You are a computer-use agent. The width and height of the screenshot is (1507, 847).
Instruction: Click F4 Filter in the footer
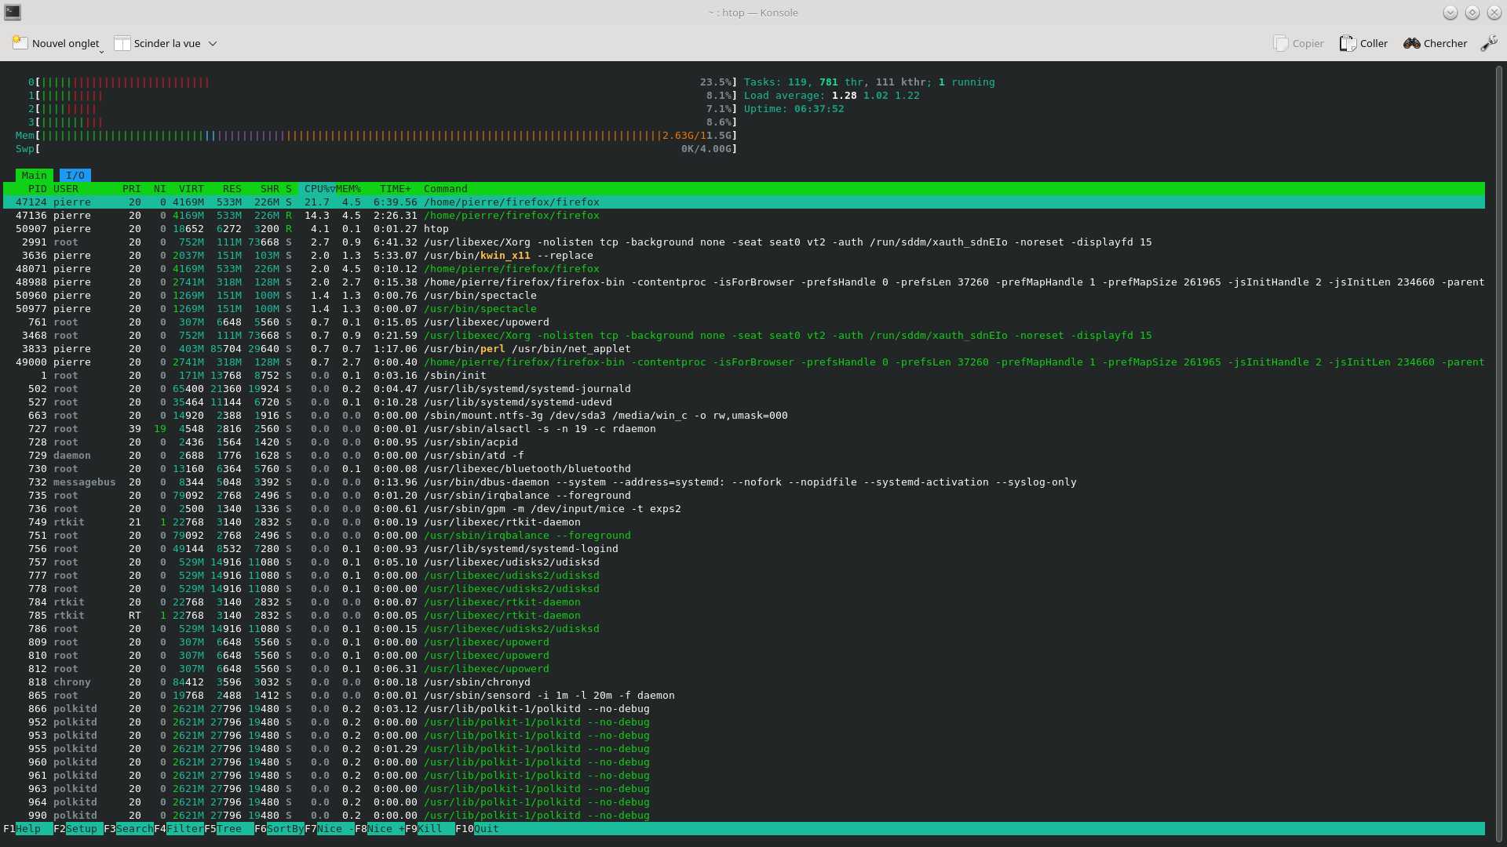pyautogui.click(x=179, y=828)
